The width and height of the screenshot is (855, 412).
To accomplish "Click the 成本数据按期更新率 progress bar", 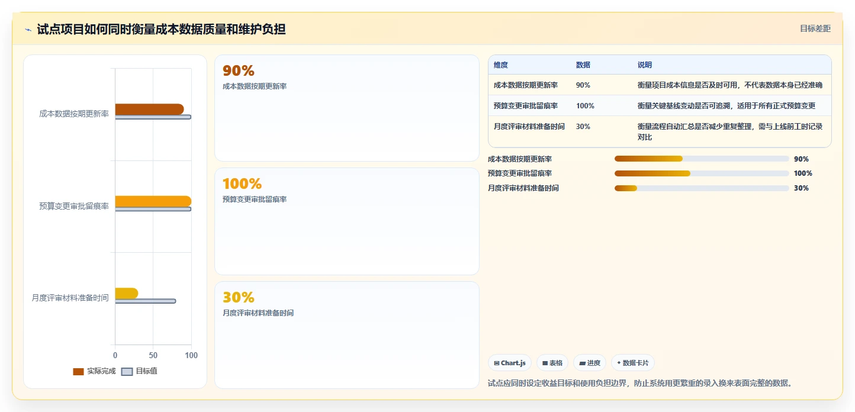I will pos(702,159).
